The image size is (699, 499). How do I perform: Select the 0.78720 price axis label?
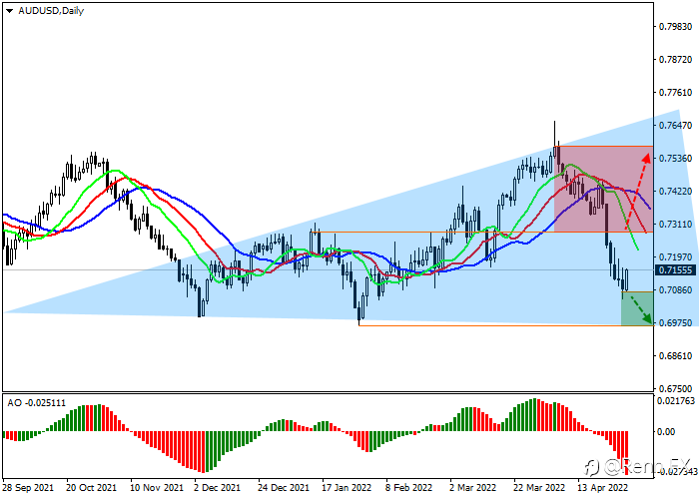tap(676, 60)
